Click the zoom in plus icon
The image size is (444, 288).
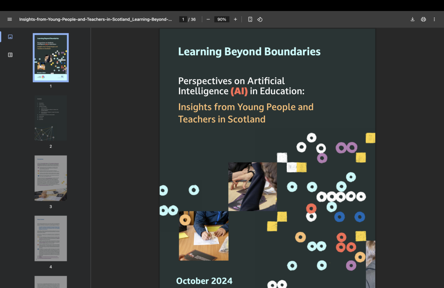(235, 19)
